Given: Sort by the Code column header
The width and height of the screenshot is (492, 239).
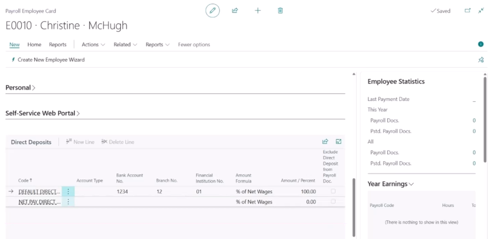Looking at the screenshot, I should click(x=25, y=181).
